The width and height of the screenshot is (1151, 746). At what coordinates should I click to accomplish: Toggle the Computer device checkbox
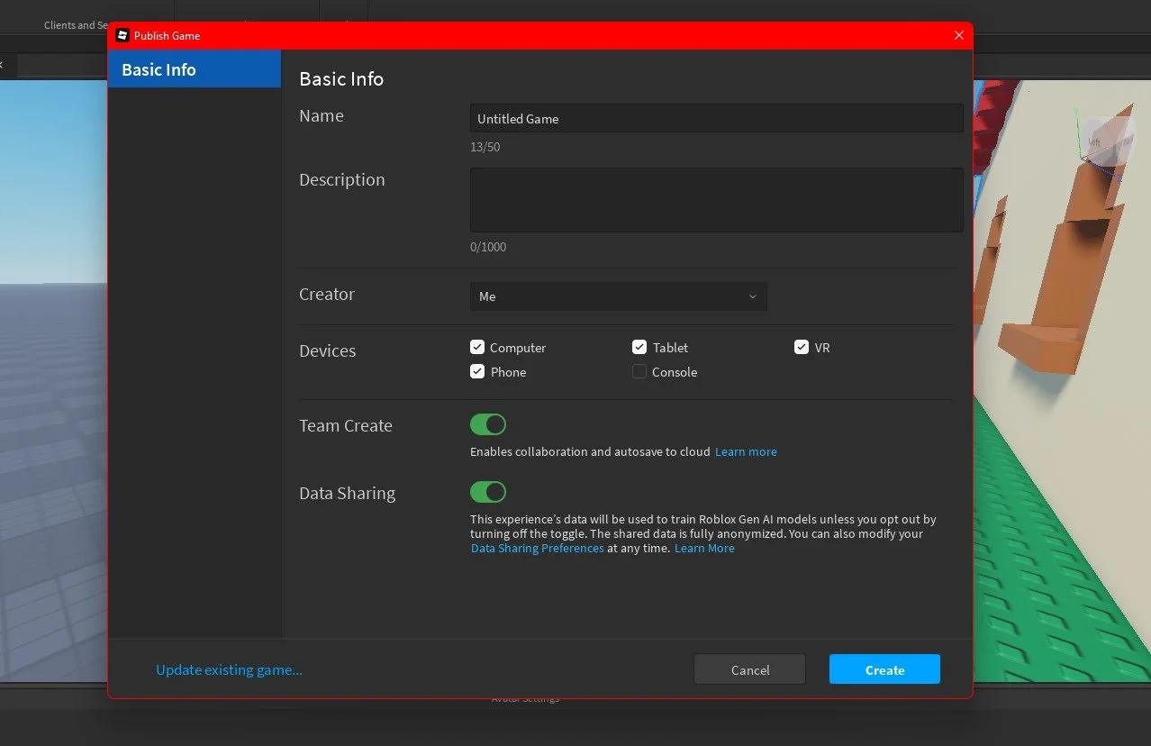pos(477,347)
